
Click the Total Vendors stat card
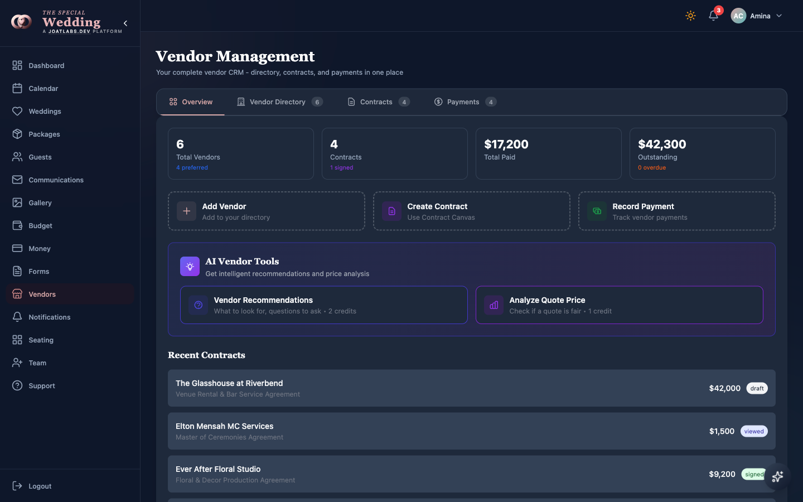pyautogui.click(x=241, y=154)
